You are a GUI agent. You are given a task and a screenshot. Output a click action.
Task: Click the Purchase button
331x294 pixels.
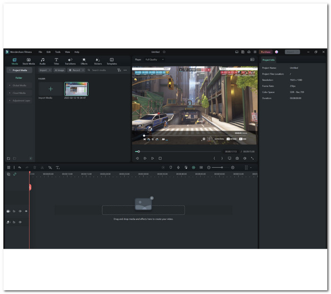(266, 52)
